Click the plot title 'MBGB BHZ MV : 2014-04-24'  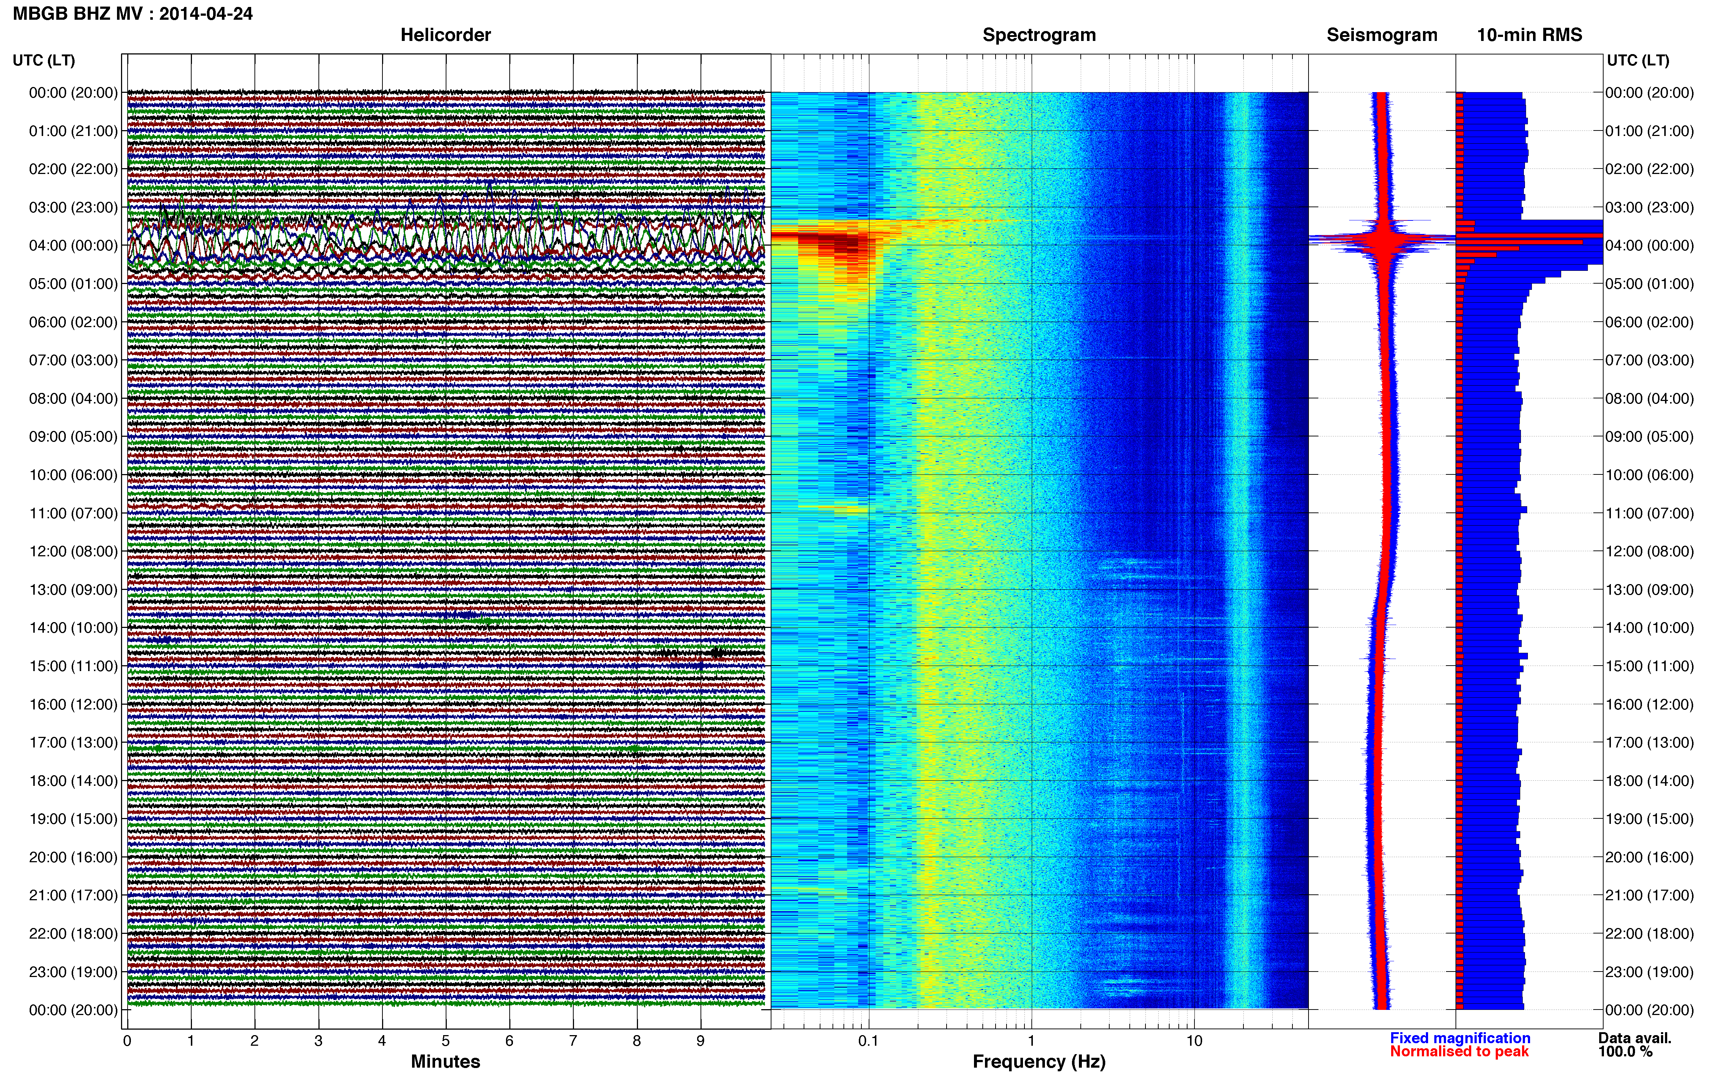[133, 14]
